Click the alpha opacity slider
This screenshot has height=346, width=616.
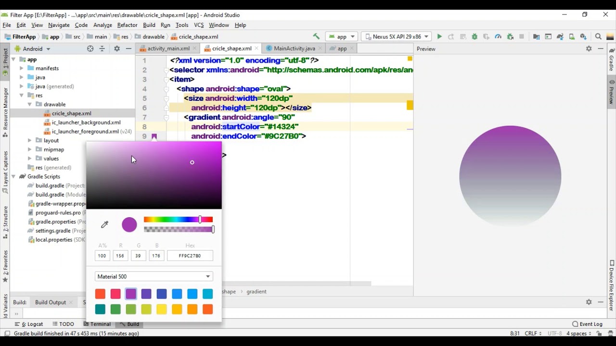tap(179, 230)
